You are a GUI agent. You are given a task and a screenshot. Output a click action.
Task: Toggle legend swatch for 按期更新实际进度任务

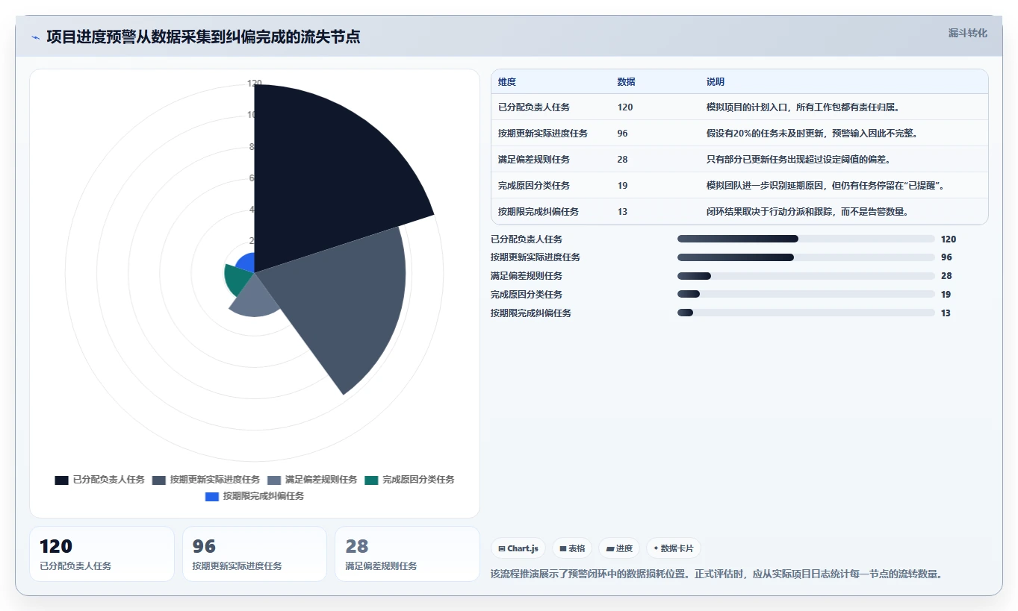158,480
